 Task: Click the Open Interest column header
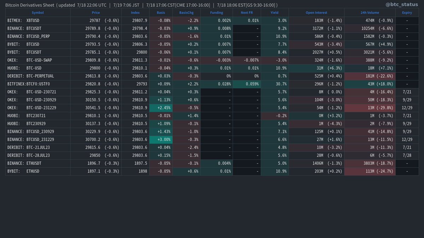click(x=316, y=12)
